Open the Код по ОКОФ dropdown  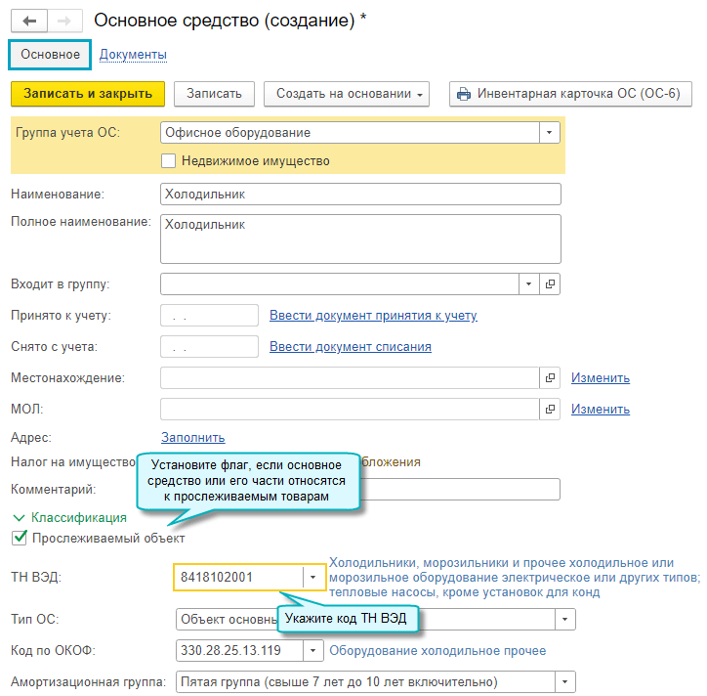(312, 650)
